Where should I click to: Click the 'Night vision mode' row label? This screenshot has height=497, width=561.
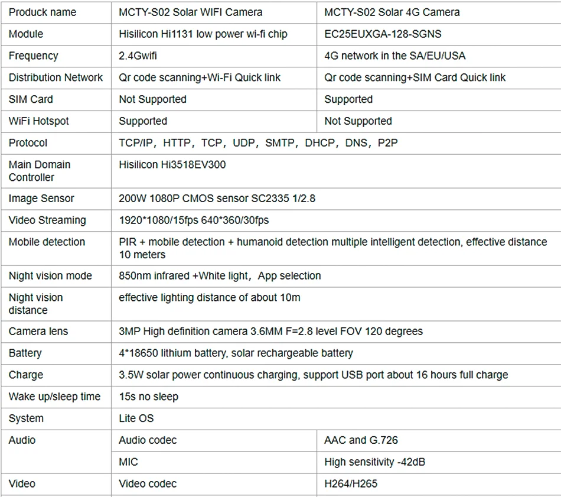coord(50,276)
